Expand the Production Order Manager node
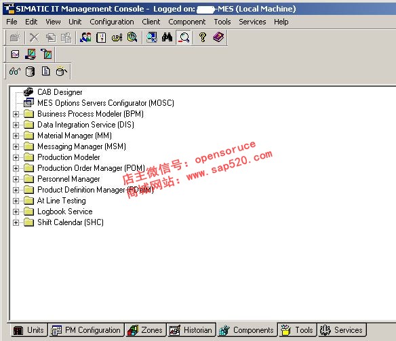The width and height of the screenshot is (396, 341). point(16,168)
